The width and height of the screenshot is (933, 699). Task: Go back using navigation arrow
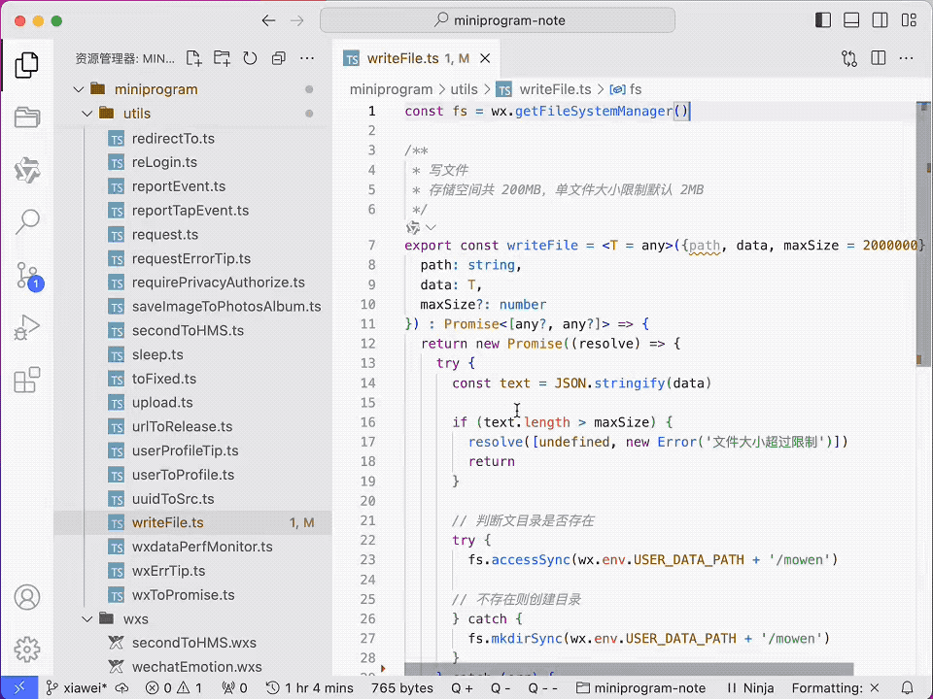pos(269,20)
